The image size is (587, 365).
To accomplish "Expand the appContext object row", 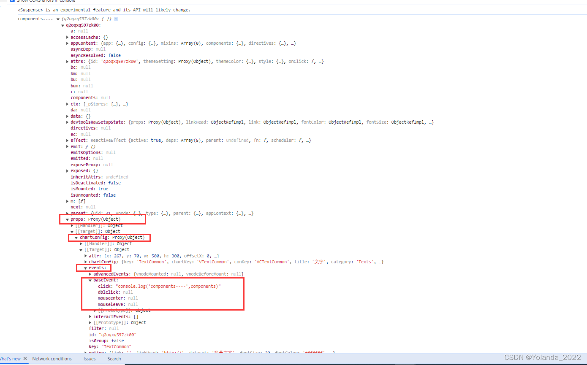I will pyautogui.click(x=68, y=43).
